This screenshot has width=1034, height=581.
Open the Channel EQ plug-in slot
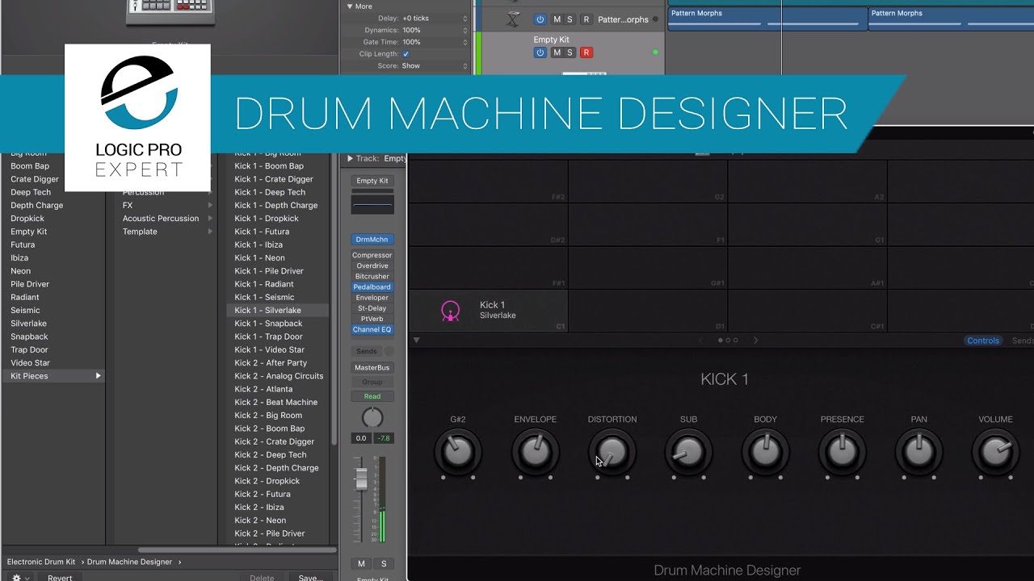[x=372, y=329]
